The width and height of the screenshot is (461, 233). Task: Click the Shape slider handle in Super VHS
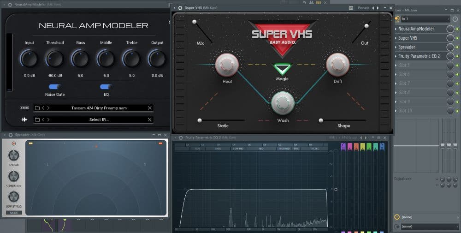coord(321,120)
